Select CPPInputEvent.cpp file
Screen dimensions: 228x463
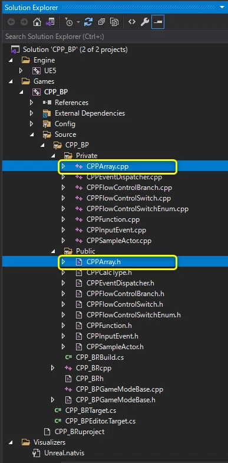[116, 230]
